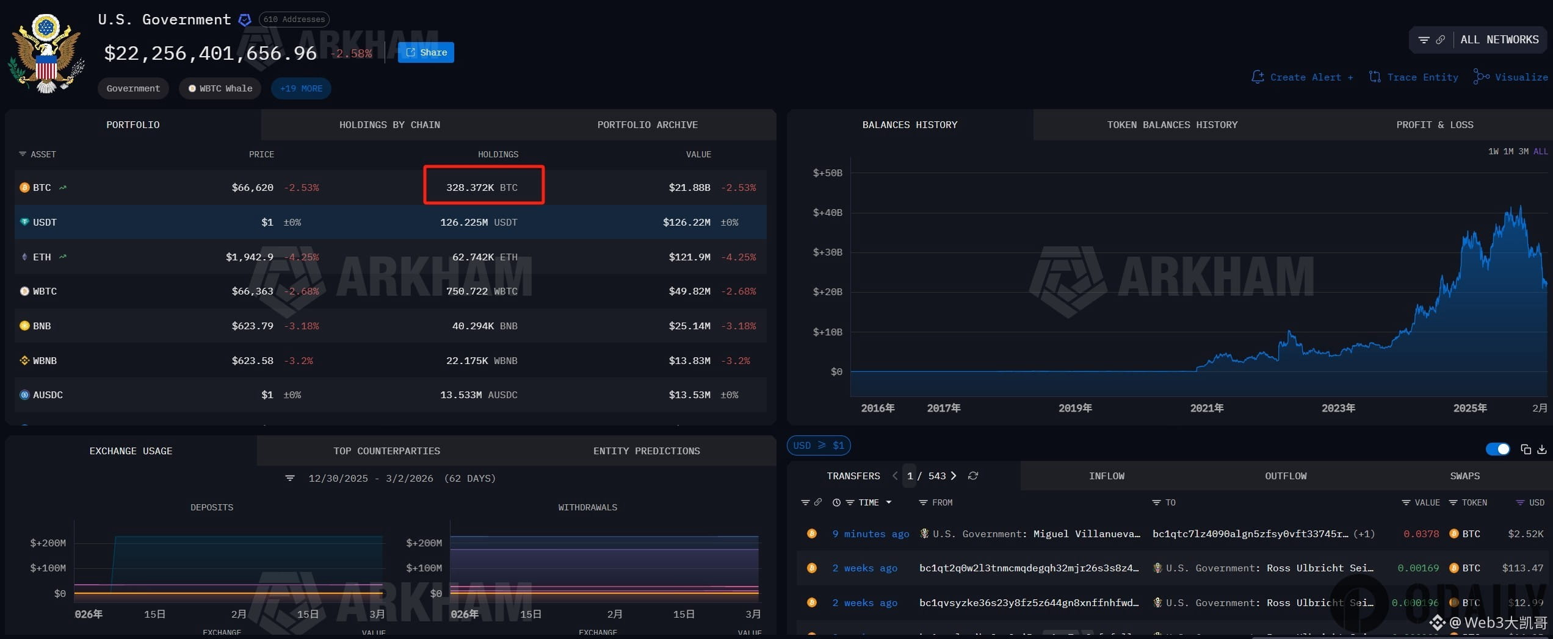
Task: Click the USD ≥ $1 filter pill
Action: click(819, 446)
